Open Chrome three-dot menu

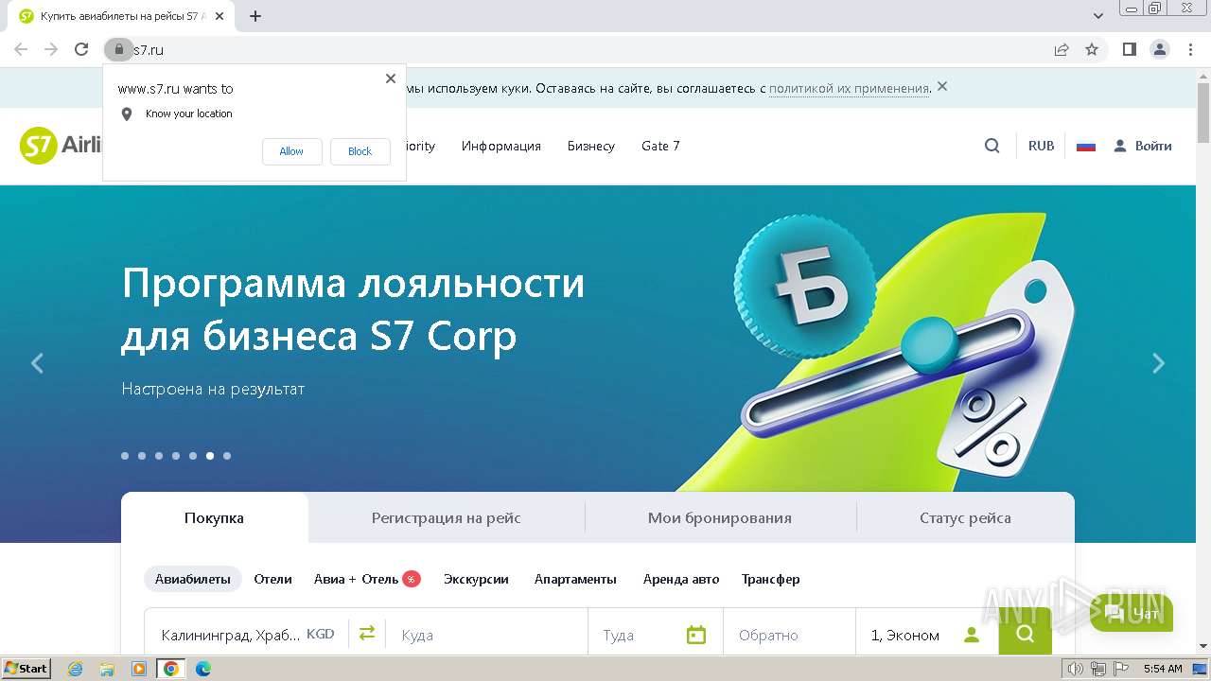pos(1190,49)
